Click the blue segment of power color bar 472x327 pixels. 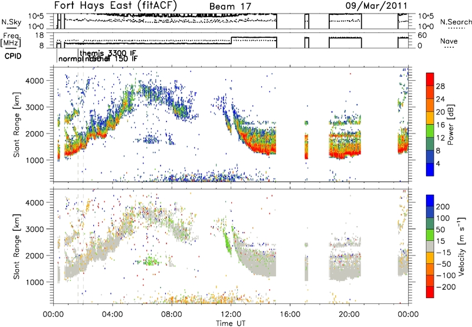(430, 169)
